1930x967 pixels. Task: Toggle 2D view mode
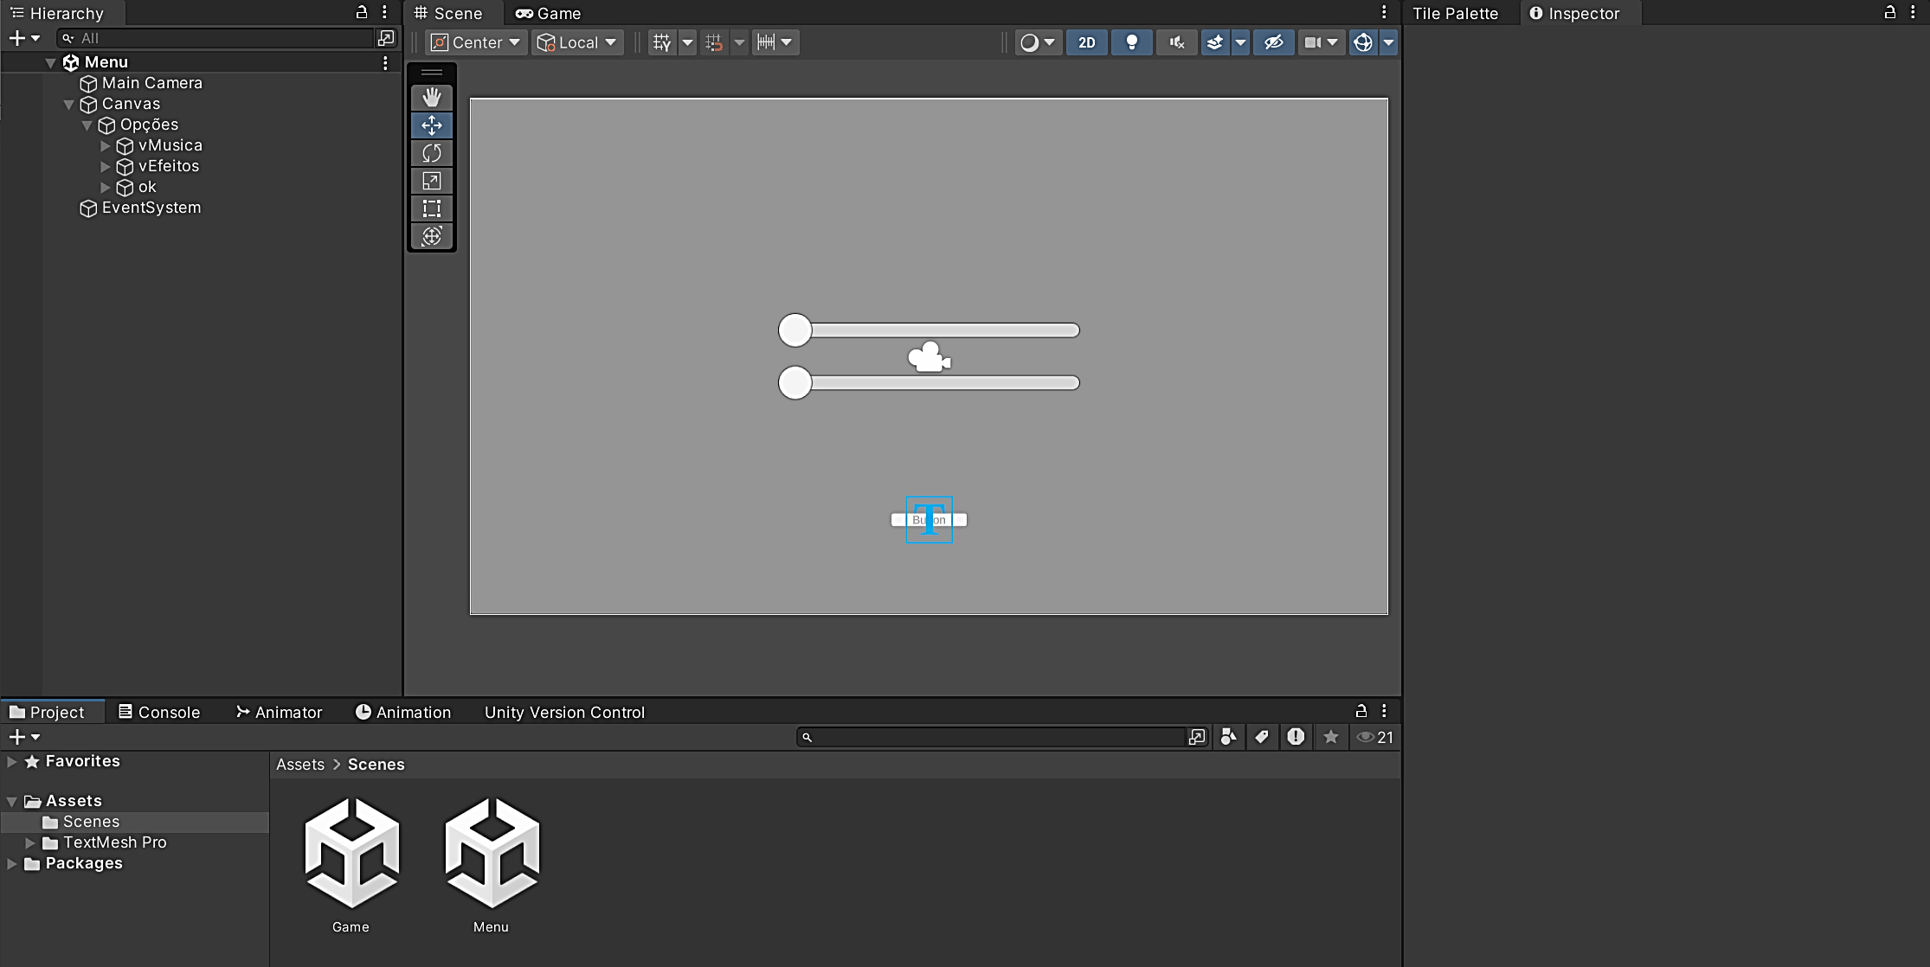(1086, 42)
